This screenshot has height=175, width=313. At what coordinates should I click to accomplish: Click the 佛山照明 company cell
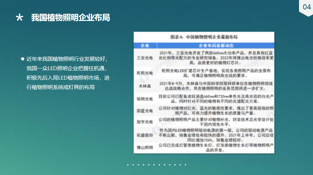pos(145,148)
